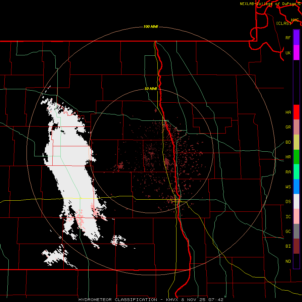Click the 'HR' legend label
Screen dimensions: 302x302
(288, 157)
